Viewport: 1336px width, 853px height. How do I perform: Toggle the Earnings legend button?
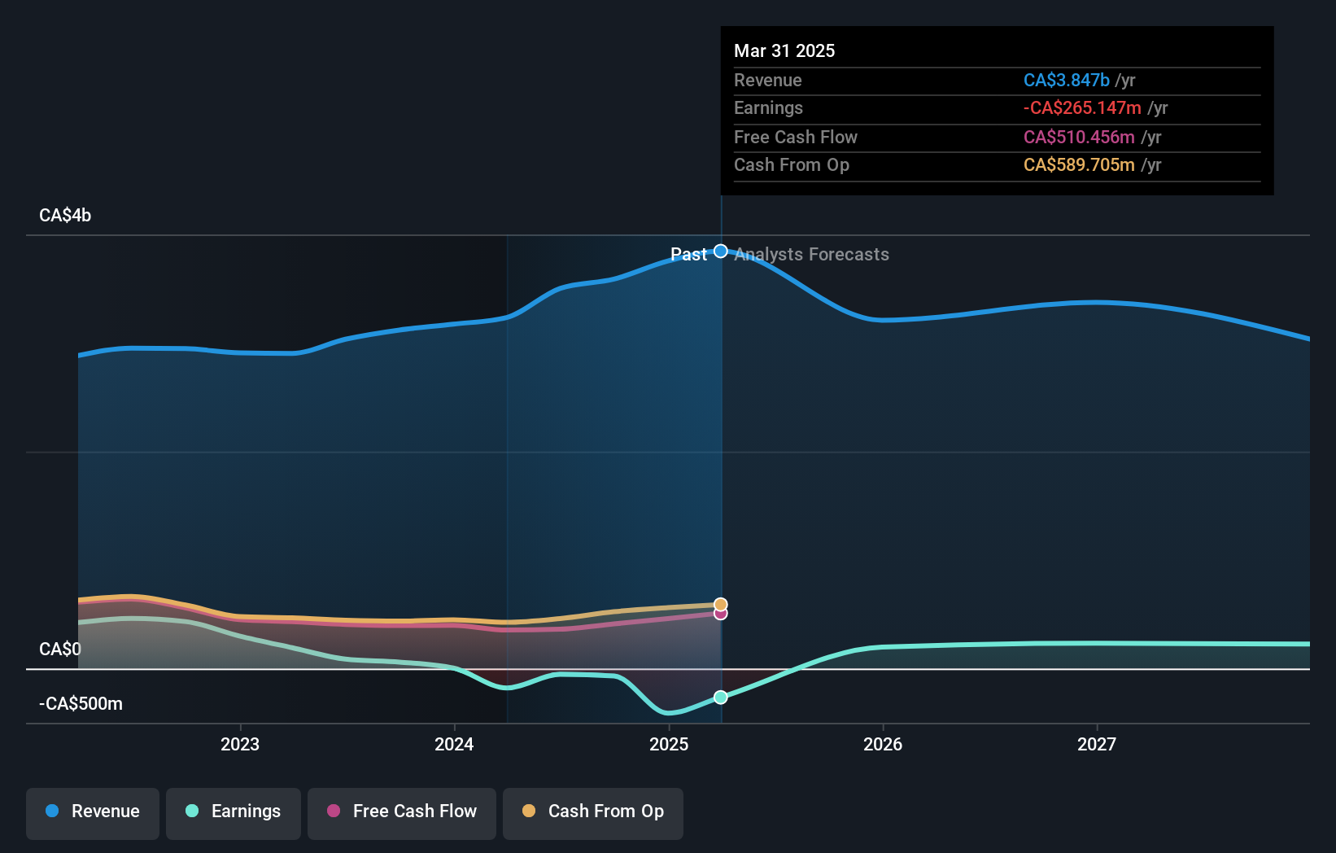[x=234, y=813]
